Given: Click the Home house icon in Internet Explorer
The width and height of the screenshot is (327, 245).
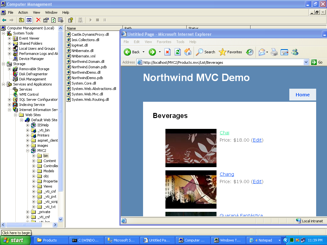Looking at the screenshot, I should tap(188, 52).
